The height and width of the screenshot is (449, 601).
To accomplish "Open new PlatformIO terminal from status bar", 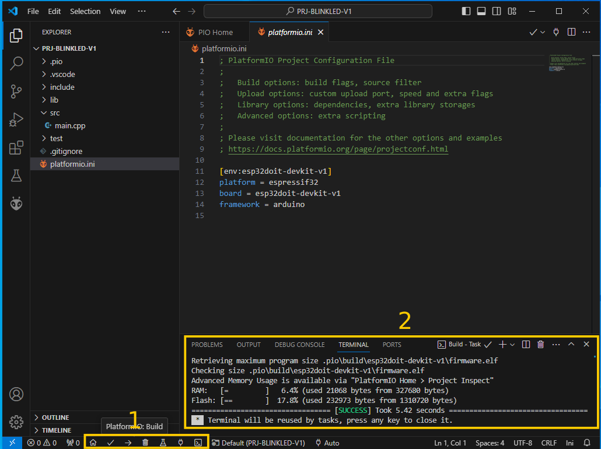I will click(198, 443).
